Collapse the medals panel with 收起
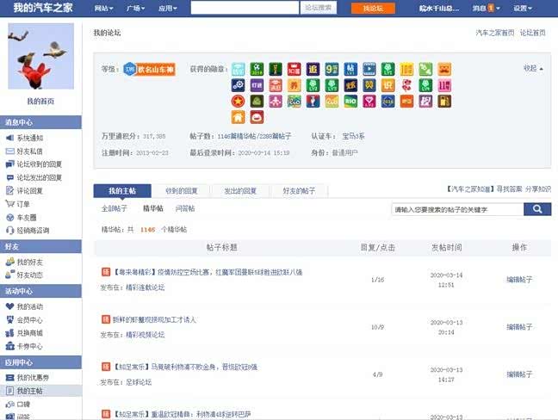The height and width of the screenshot is (420, 558). 533,68
